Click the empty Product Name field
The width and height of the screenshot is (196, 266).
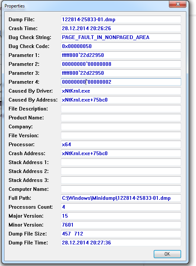121,118
